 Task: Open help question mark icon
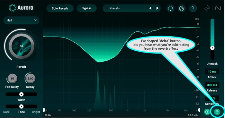tap(193, 8)
